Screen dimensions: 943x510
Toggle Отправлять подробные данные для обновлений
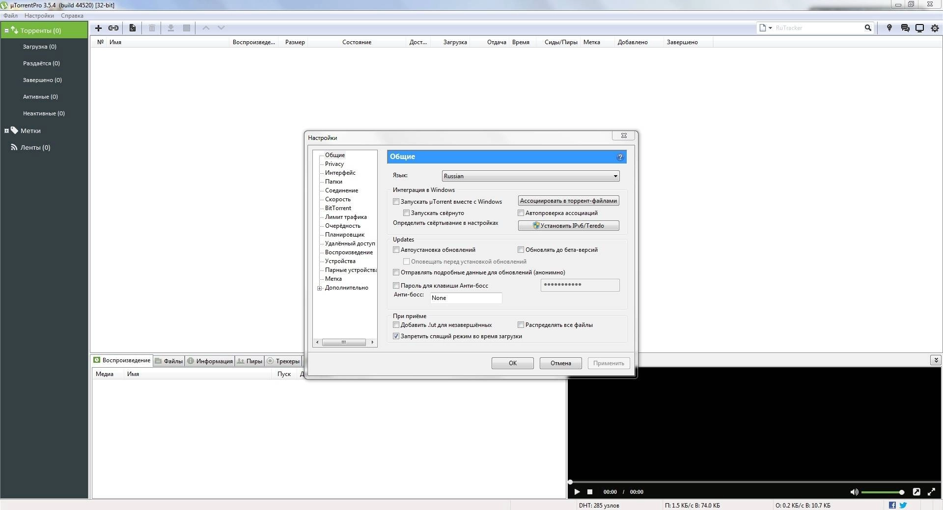(x=396, y=272)
